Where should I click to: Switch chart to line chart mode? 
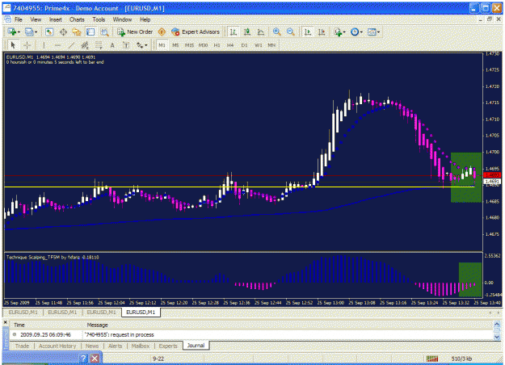(x=260, y=31)
